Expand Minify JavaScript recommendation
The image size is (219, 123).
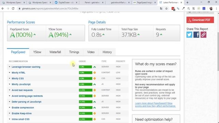tap(10, 84)
